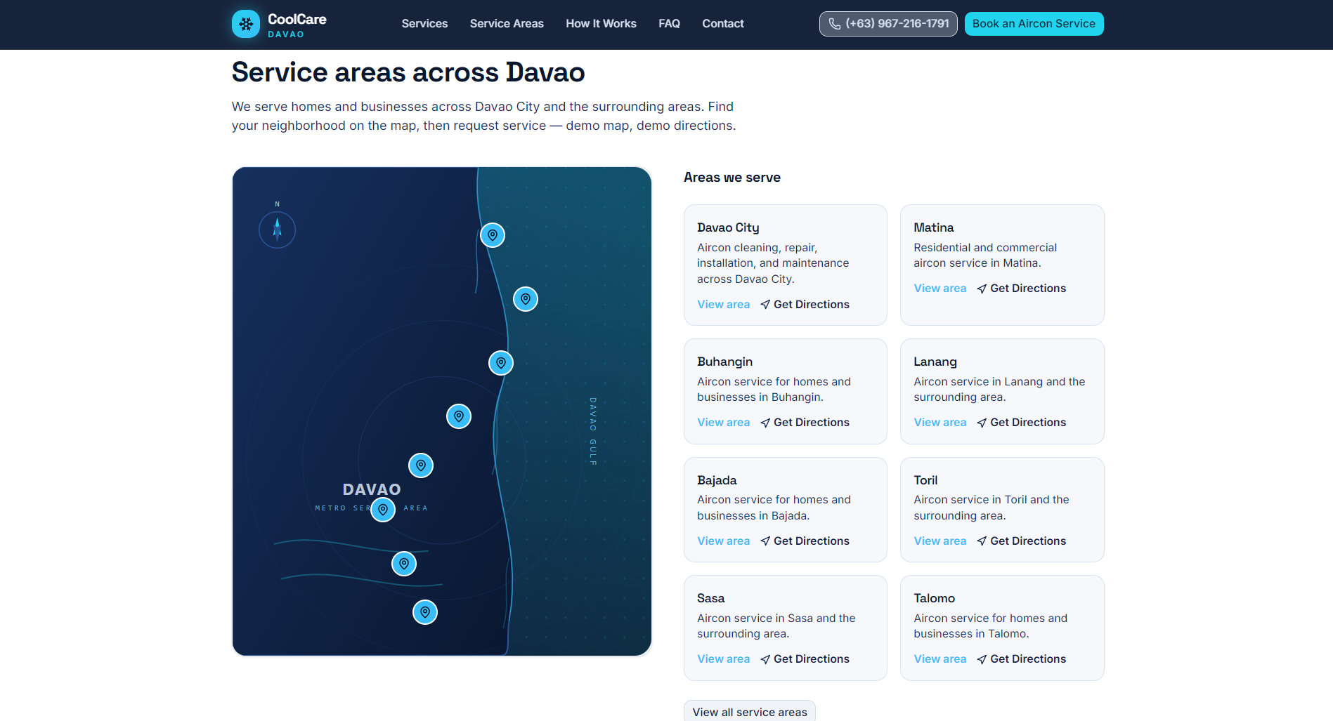The image size is (1333, 721).
Task: Click the Lanang card heading
Action: coord(935,362)
